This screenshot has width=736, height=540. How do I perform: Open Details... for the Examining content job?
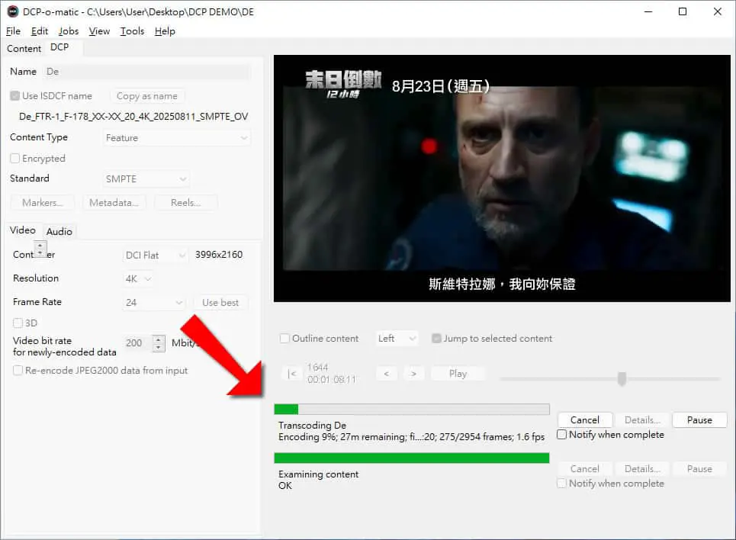[642, 469]
